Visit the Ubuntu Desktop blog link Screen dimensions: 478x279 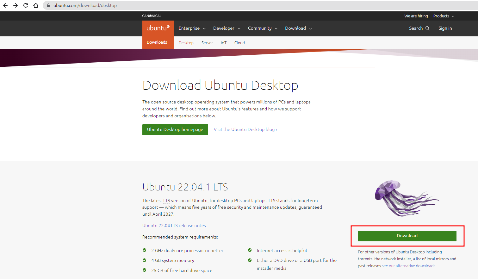tap(245, 129)
